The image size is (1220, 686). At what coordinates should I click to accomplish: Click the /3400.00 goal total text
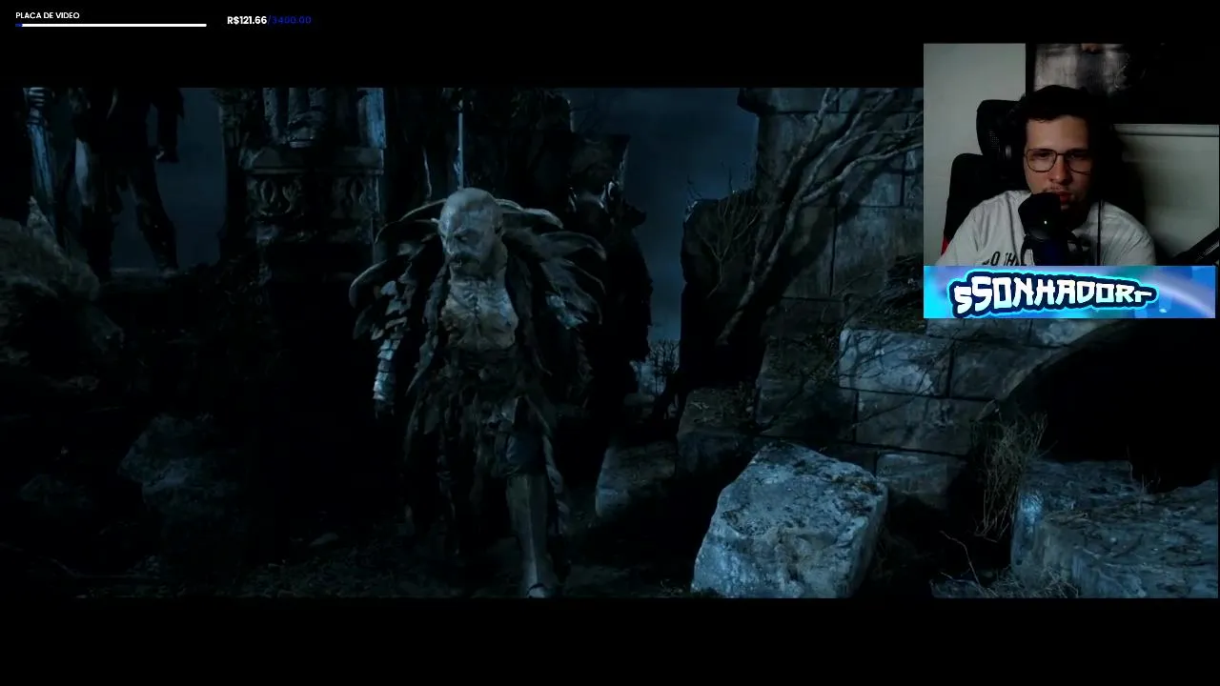pyautogui.click(x=290, y=20)
